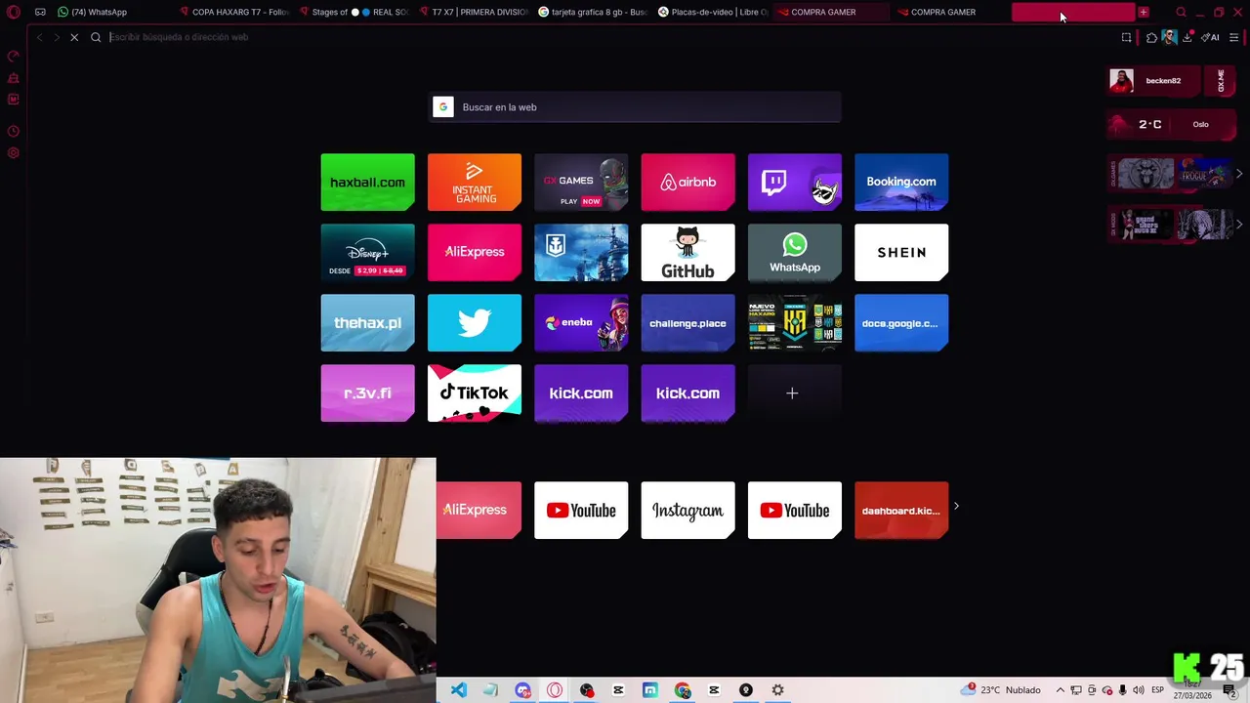Open the AI assistant toolbar button
The width and height of the screenshot is (1250, 703).
pos(1211,37)
